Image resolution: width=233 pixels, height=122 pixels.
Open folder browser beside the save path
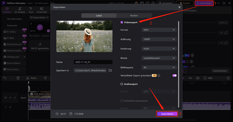[x=110, y=71]
